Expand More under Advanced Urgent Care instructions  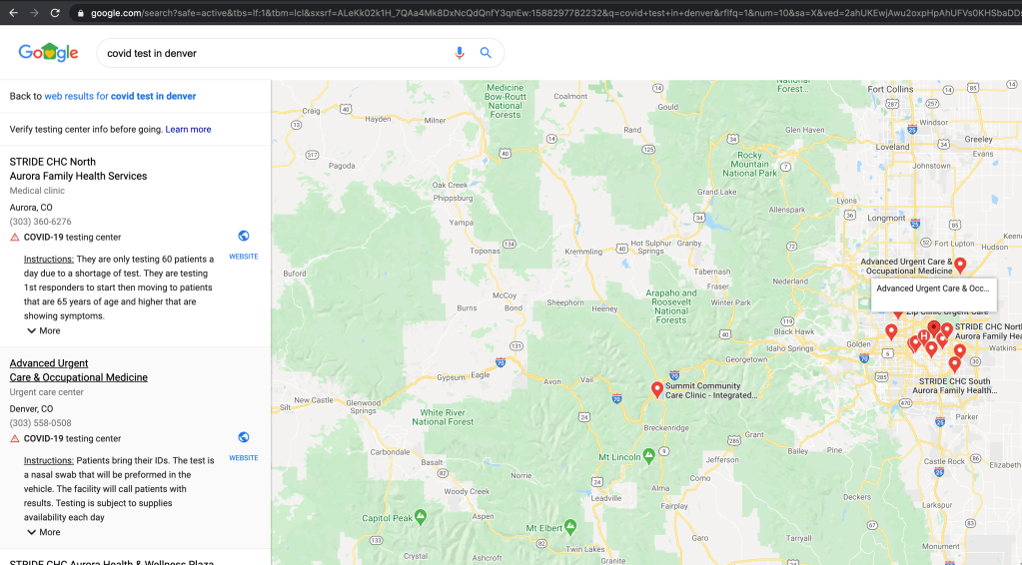click(x=43, y=532)
